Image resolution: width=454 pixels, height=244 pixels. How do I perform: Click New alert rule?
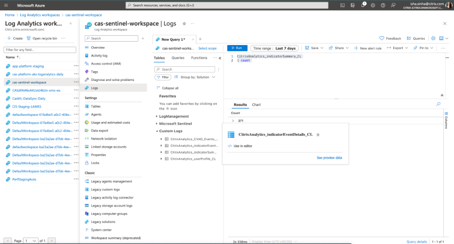368,48
